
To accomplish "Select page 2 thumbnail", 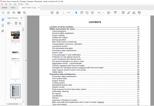I will click(15, 54).
